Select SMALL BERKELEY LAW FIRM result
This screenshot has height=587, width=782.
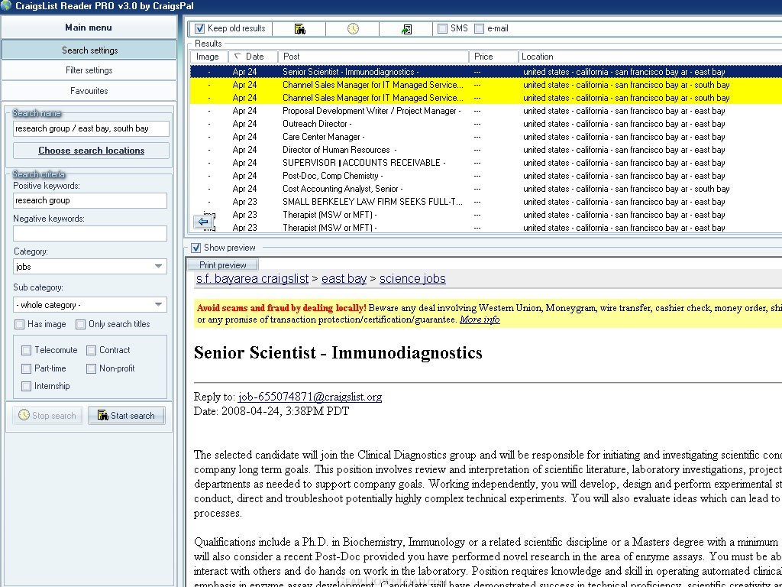486,202
